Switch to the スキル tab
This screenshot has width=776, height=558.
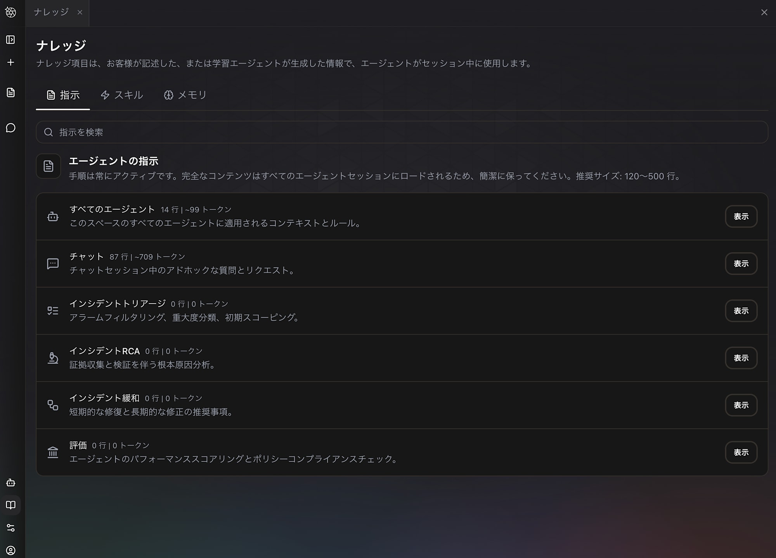click(122, 95)
